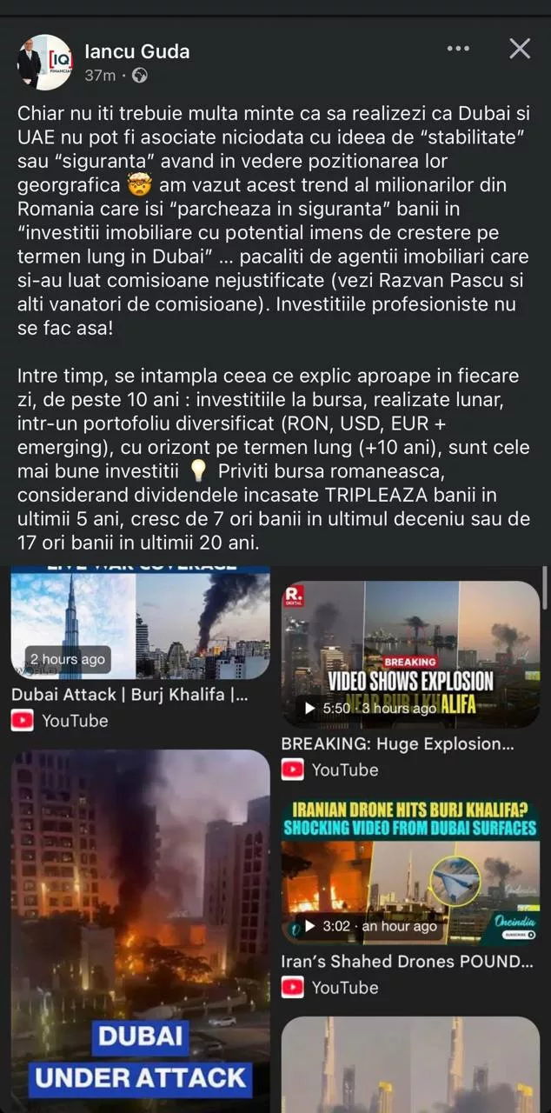This screenshot has height=1113, width=551.
Task: Open the Iancu Guda profile name link
Action: pos(137,51)
